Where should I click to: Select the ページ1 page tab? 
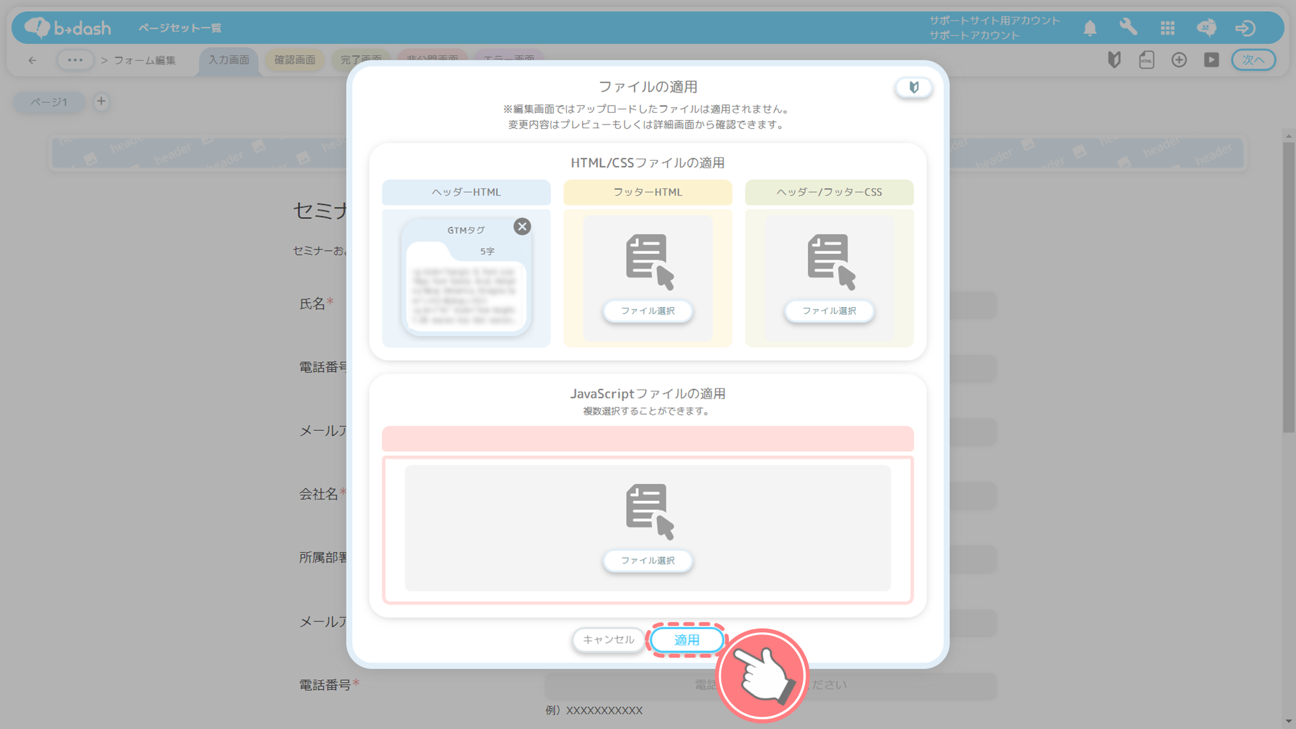(x=49, y=102)
